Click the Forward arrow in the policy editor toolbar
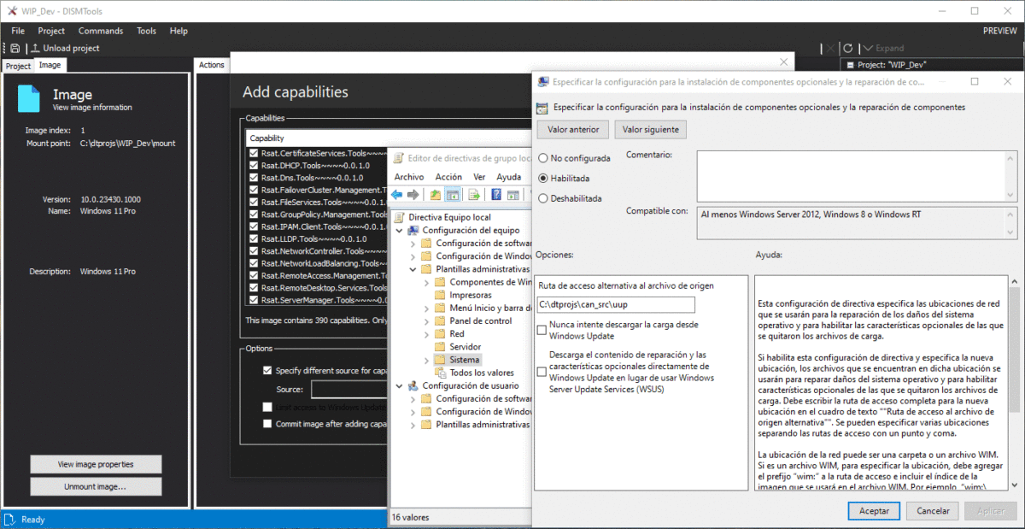Screen dimensions: 1025x529 point(413,194)
